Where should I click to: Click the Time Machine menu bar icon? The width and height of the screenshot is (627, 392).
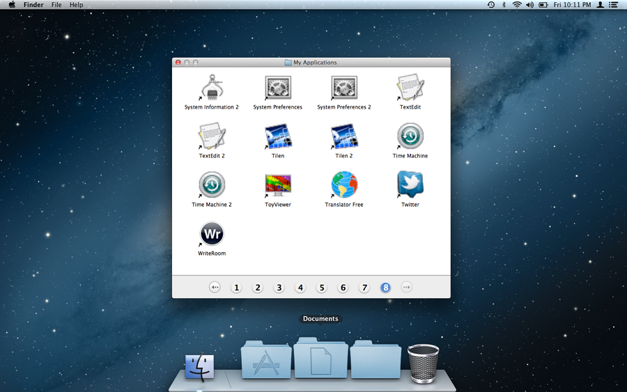pyautogui.click(x=491, y=5)
